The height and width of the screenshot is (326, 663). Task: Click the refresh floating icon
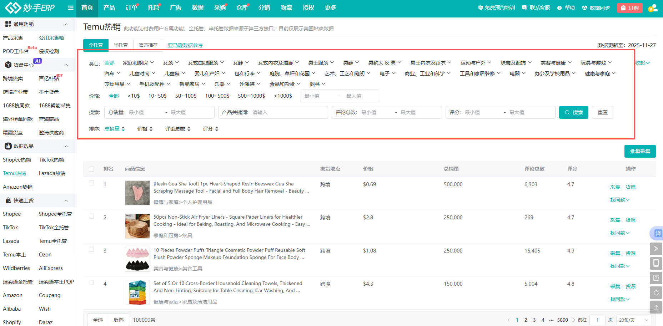[x=656, y=293]
